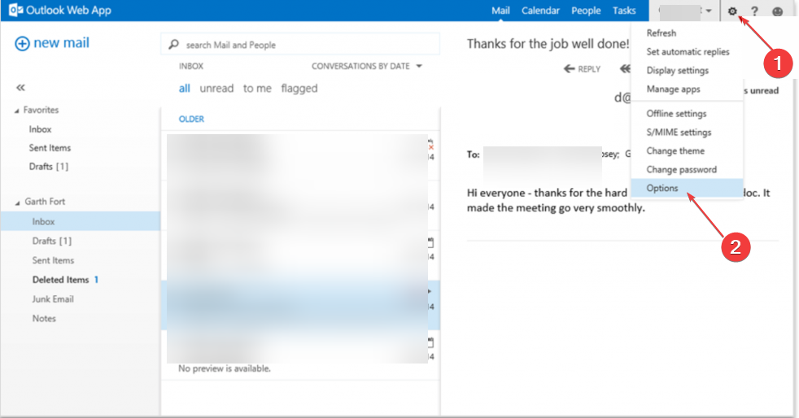Filter messages by all
The image size is (799, 418).
pyautogui.click(x=185, y=89)
